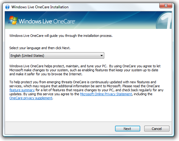179x141 pixels.
Task: Open the Microsoft Online Privacy Statement link
Action: [x=106, y=94]
